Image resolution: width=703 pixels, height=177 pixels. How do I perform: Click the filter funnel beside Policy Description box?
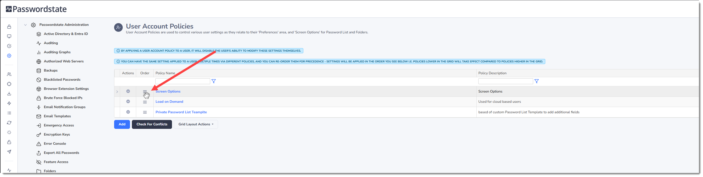tap(536, 81)
